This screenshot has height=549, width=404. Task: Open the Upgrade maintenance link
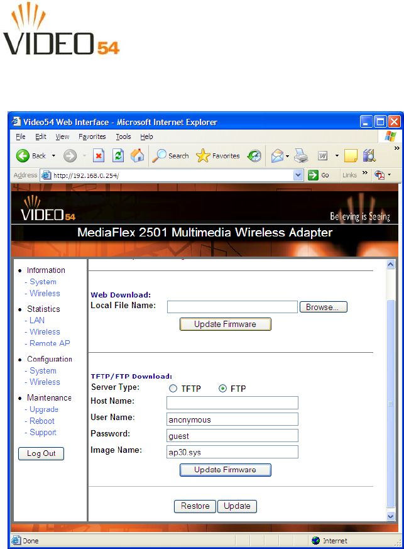click(x=44, y=409)
